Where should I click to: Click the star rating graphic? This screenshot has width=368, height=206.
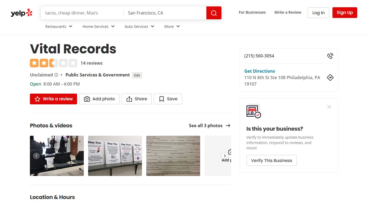point(54,63)
